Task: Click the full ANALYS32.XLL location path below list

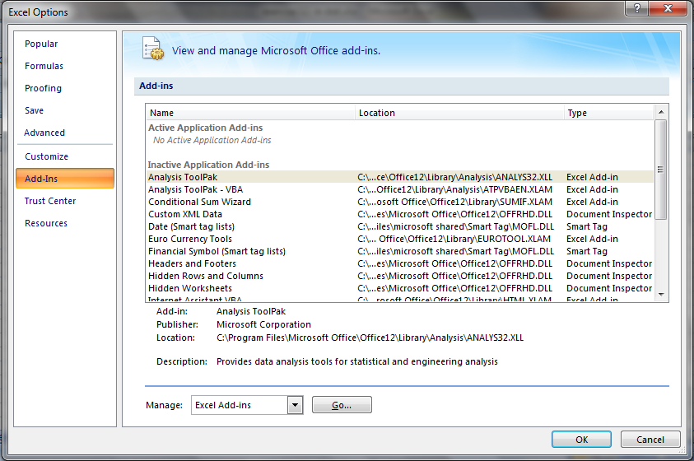Action: pyautogui.click(x=370, y=338)
